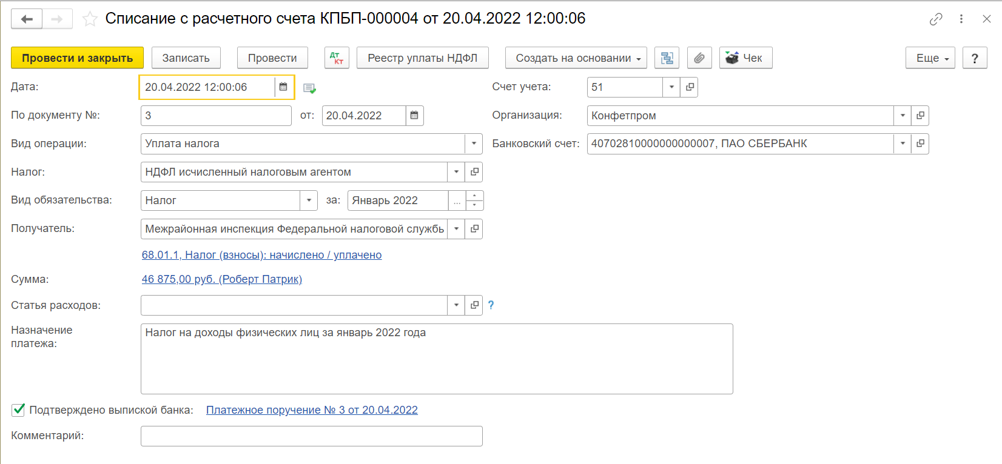Open Организация Конфетпром record with open icon
Image resolution: width=1002 pixels, height=464 pixels.
[x=920, y=116]
